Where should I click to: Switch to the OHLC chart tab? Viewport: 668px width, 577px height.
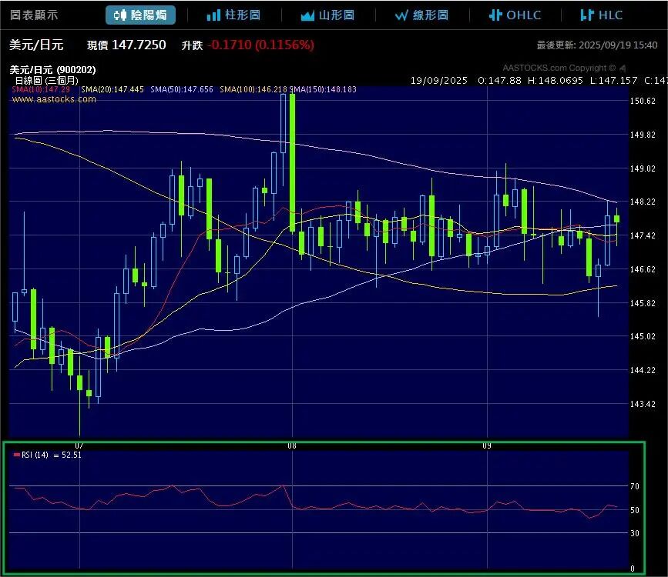515,15
